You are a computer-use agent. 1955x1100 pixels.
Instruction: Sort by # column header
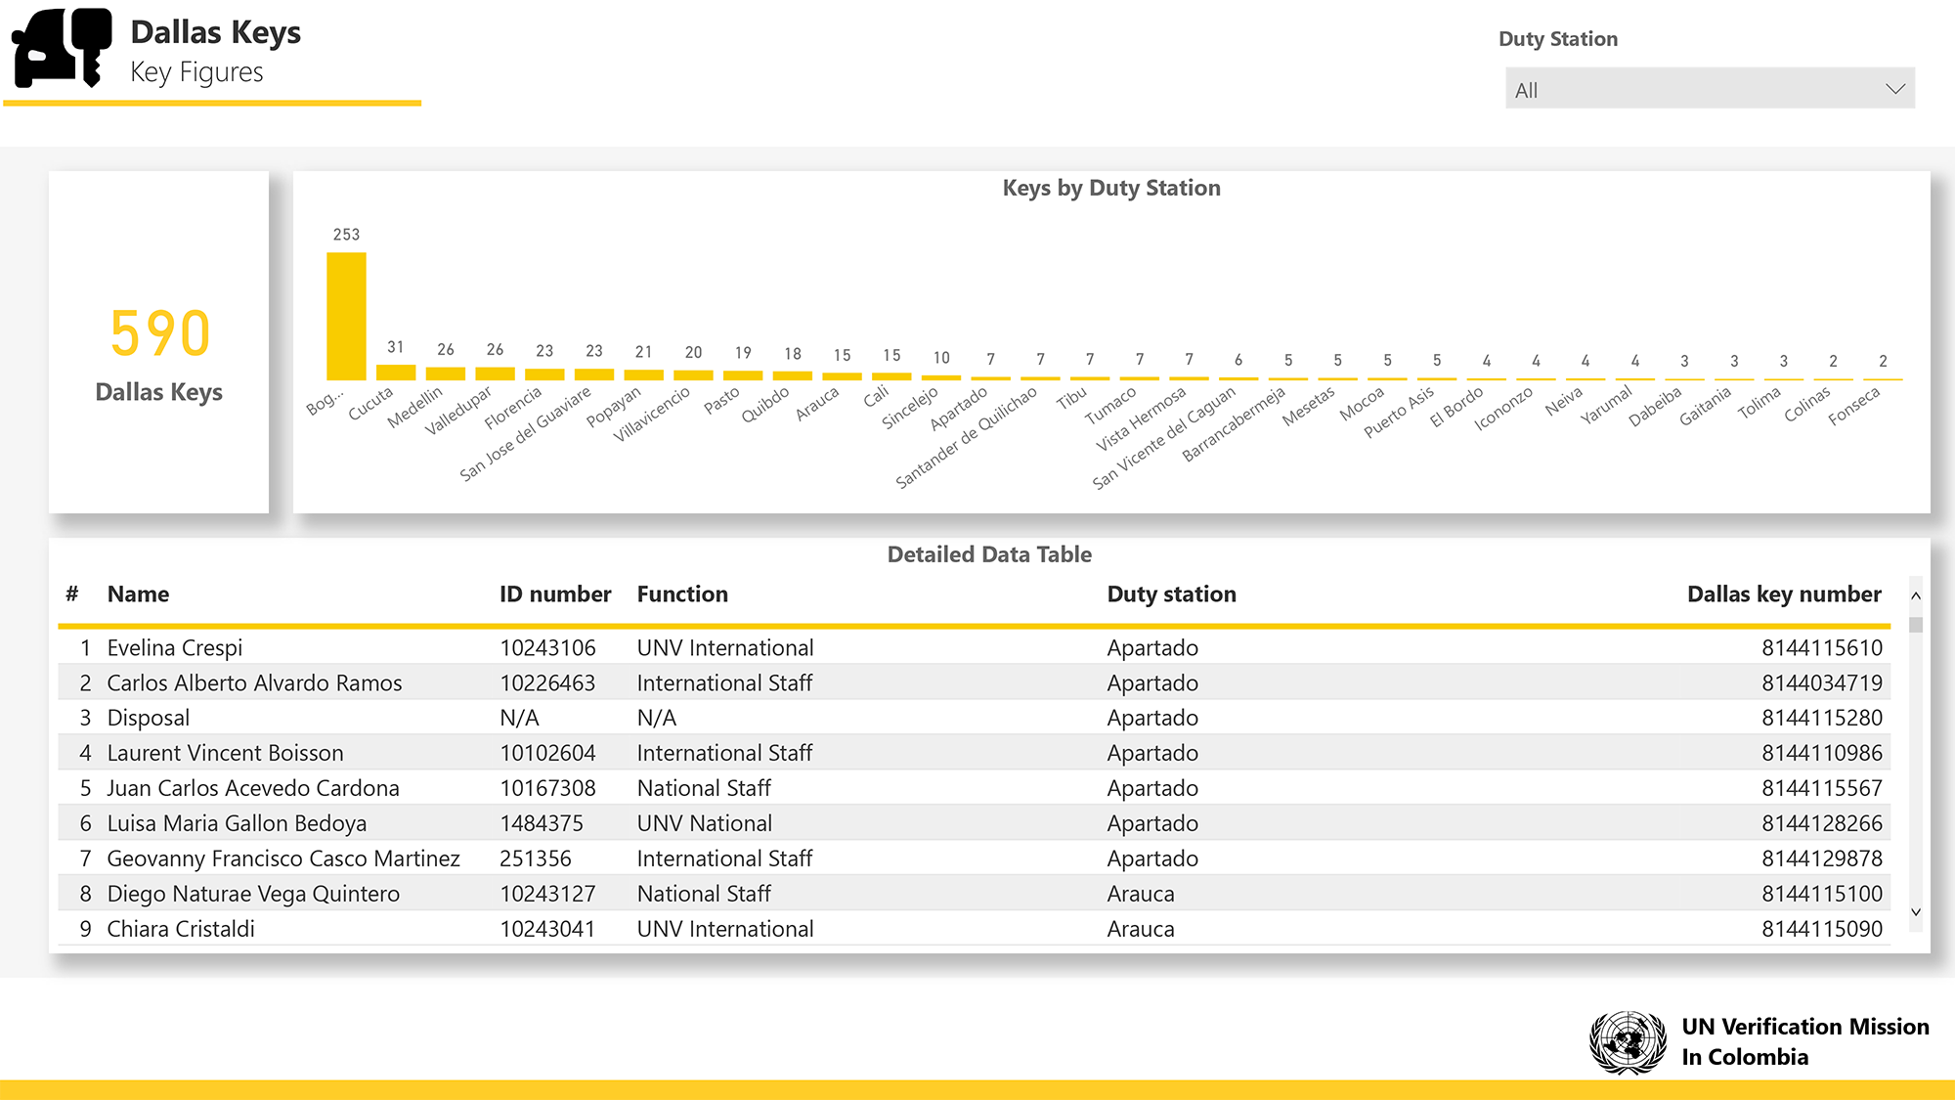click(72, 594)
